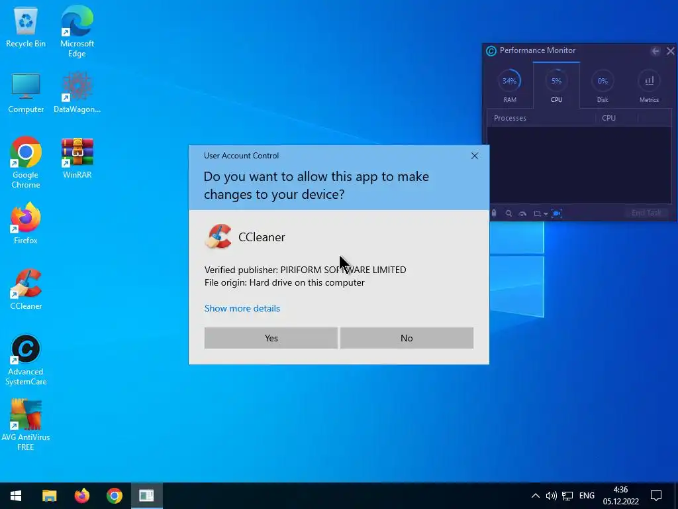Open File Explorer from the taskbar
This screenshot has height=509, width=678.
coord(49,496)
